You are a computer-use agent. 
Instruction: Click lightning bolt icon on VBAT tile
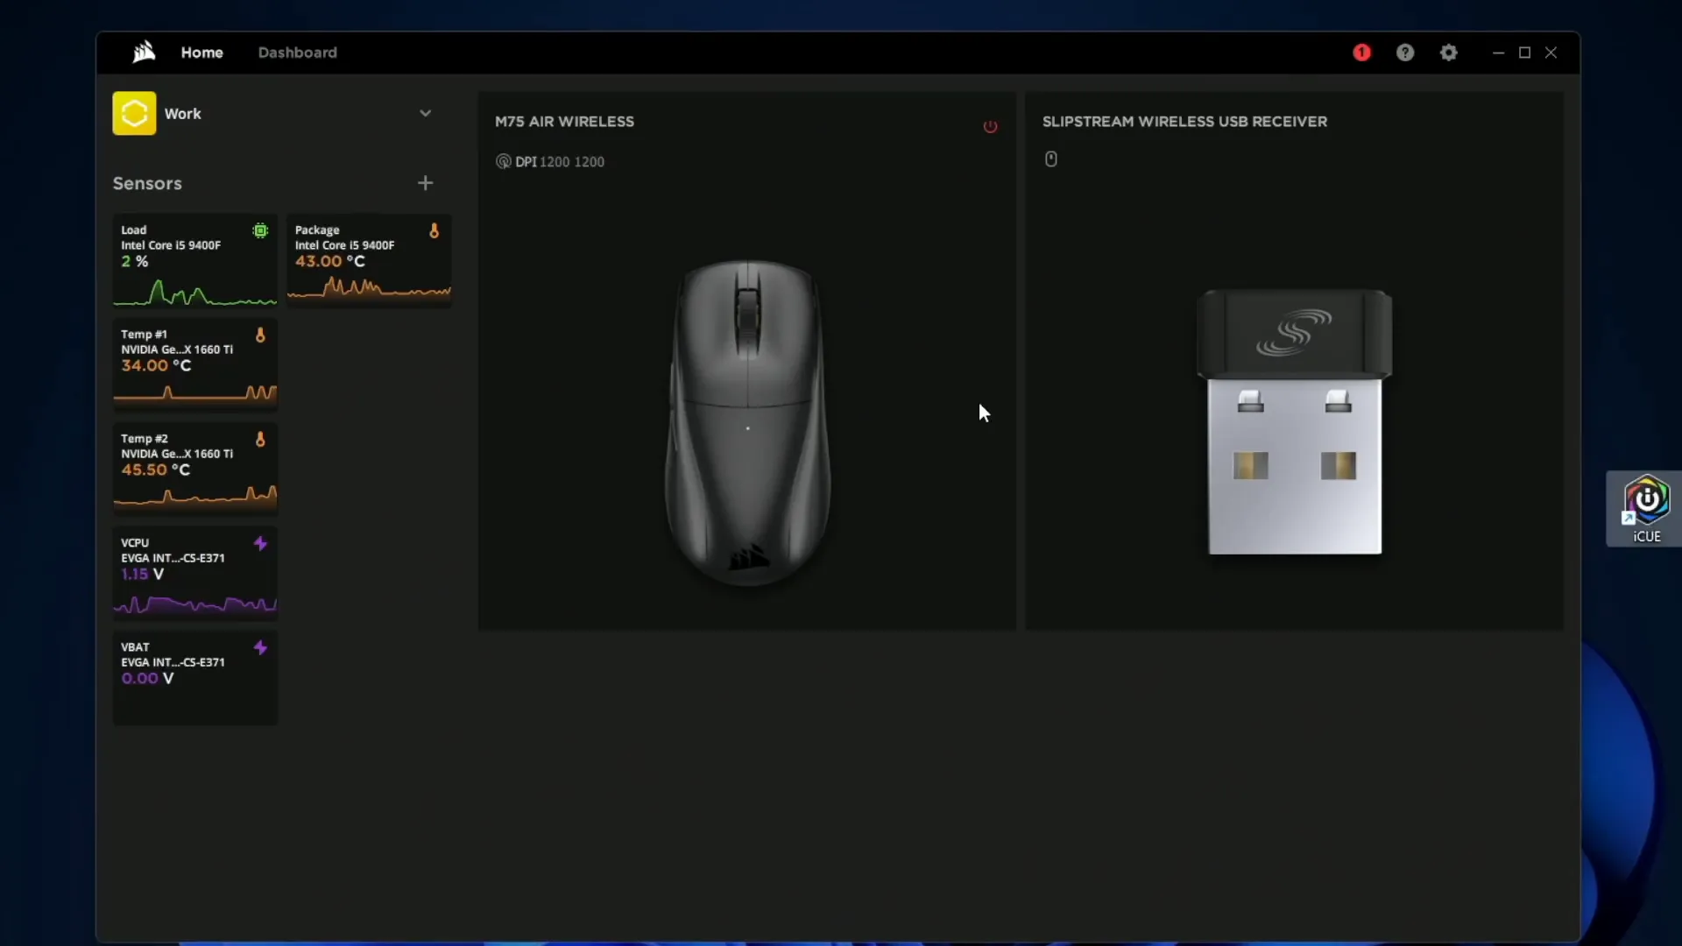pyautogui.click(x=260, y=647)
